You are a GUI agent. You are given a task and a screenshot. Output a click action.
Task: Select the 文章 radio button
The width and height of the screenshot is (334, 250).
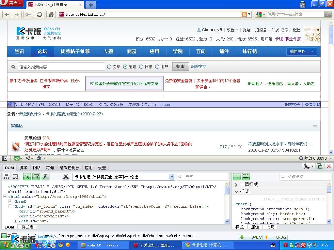coord(109,67)
